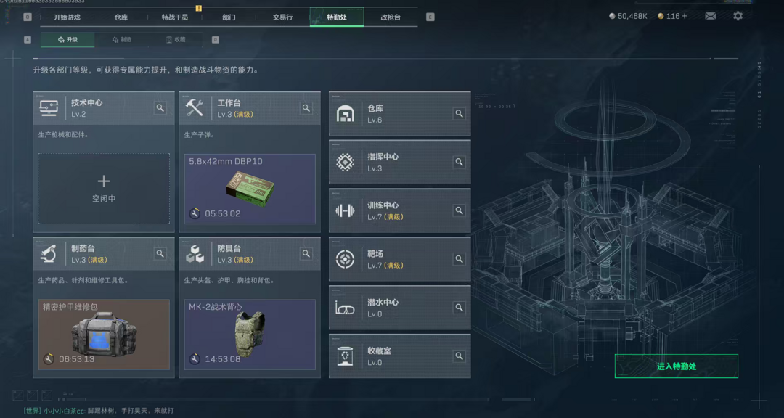784x418 pixels.
Task: Open magnifier details for 工作台
Action: pos(306,108)
